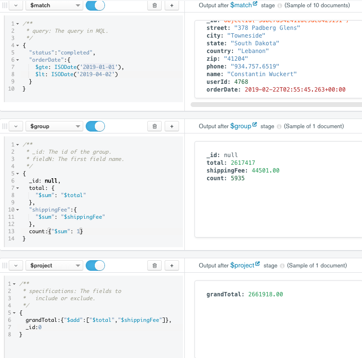Screen dimensions: 362x358
Task: Fold the orderDate block in $match editor
Action: (x=17, y=60)
